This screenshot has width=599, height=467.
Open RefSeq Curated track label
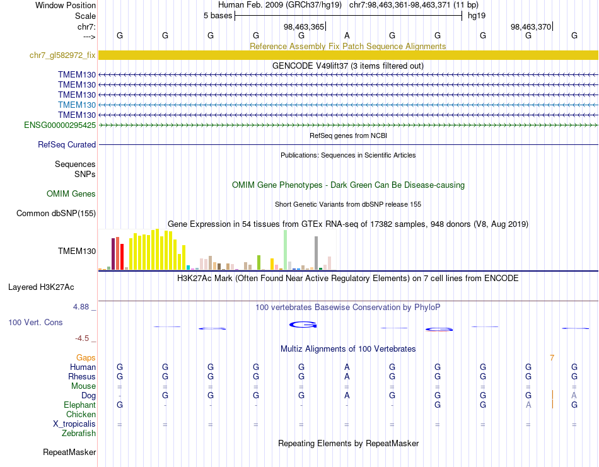[67, 145]
